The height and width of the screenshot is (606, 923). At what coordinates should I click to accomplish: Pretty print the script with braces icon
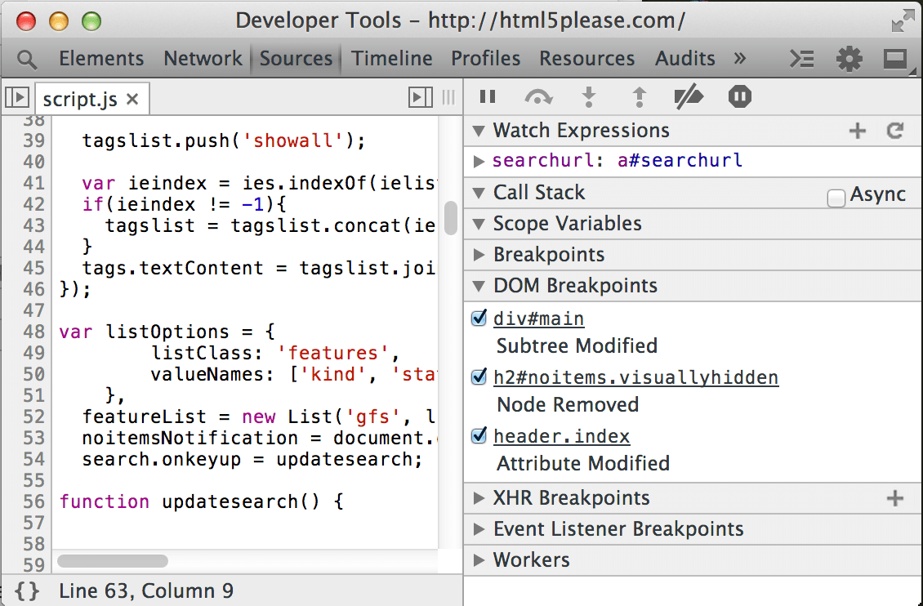[27, 590]
